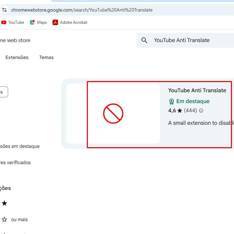The height and width of the screenshot is (234, 234).
Task: Click the info icon beside (444) ratings
Action: pos(201,111)
